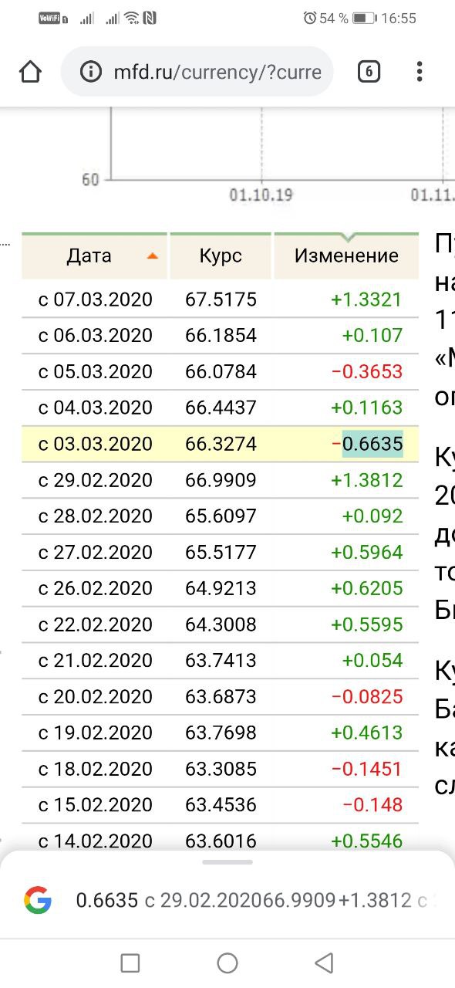Select change value +0.054
The height and width of the screenshot is (988, 455).
click(x=372, y=661)
